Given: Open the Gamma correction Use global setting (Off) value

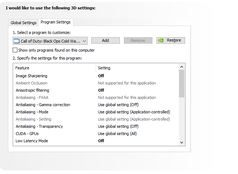Looking at the screenshot, I should click(x=118, y=105).
